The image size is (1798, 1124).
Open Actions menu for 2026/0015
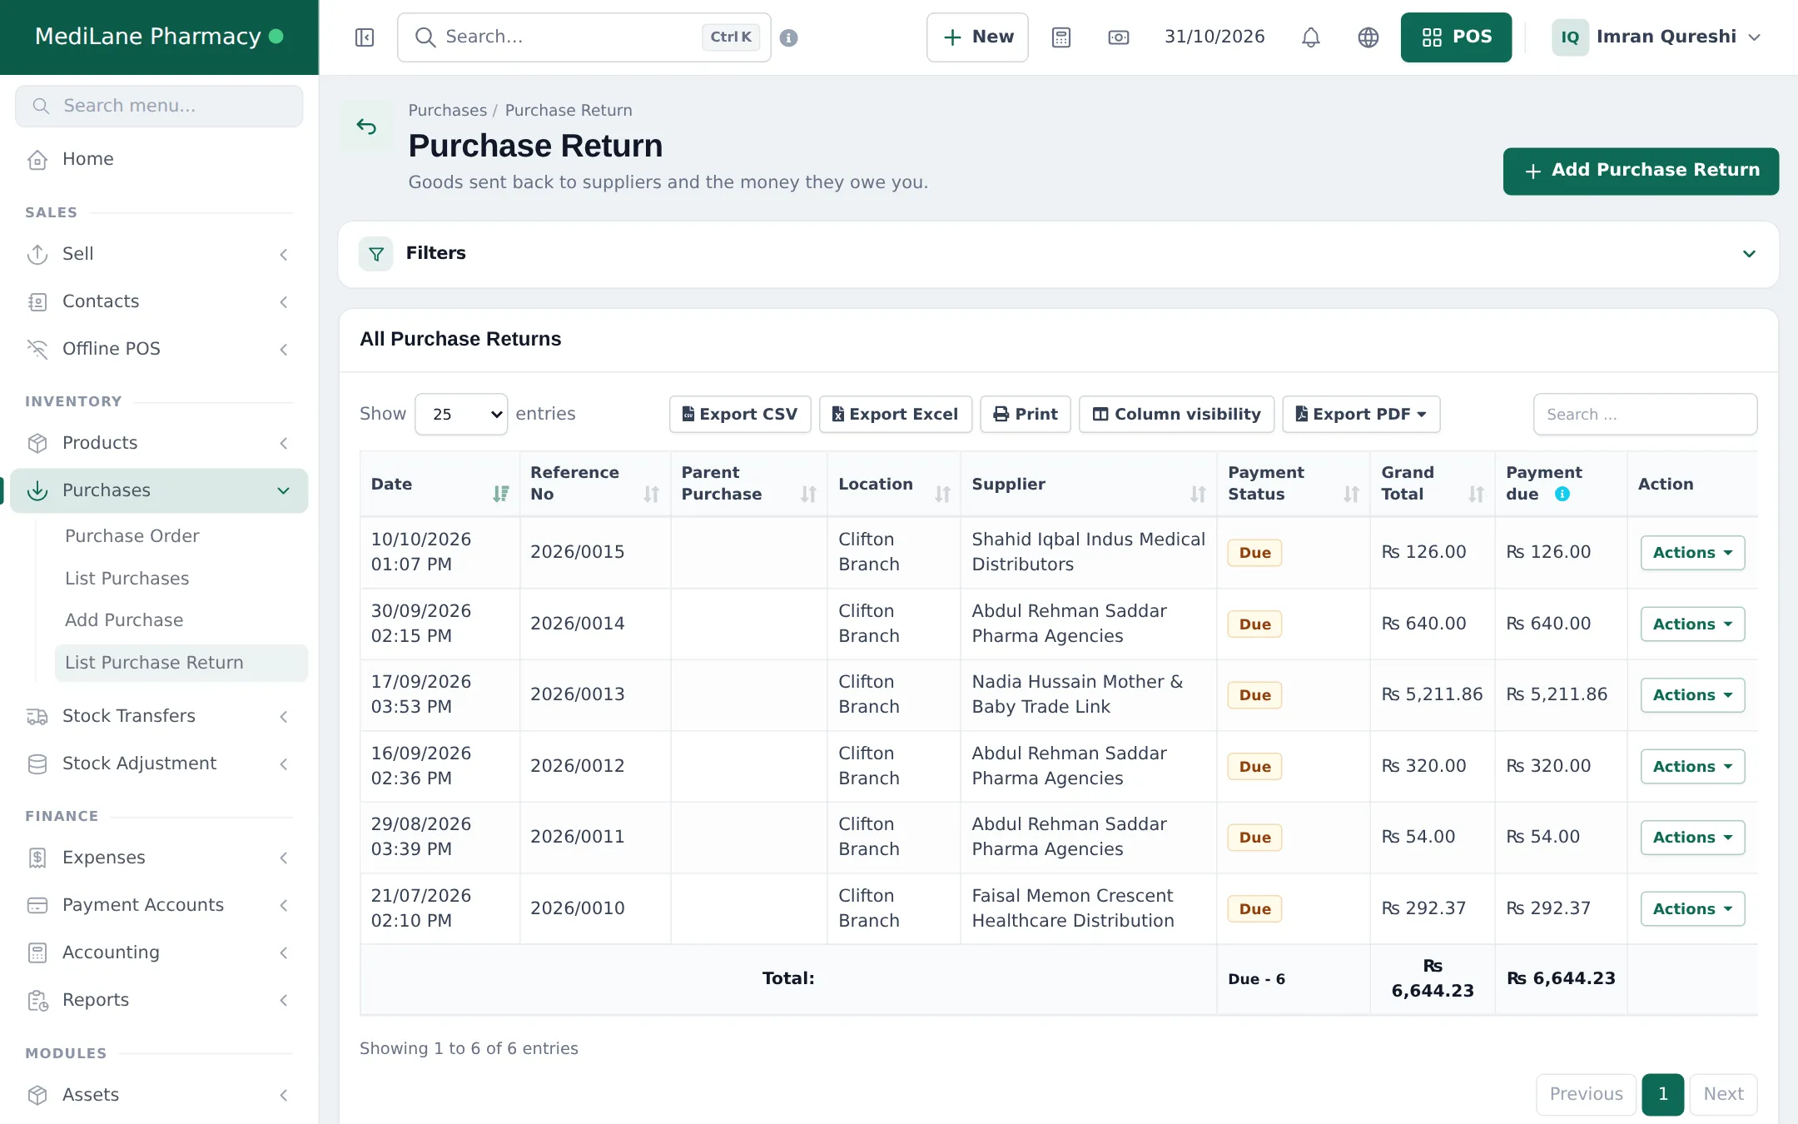1692,553
